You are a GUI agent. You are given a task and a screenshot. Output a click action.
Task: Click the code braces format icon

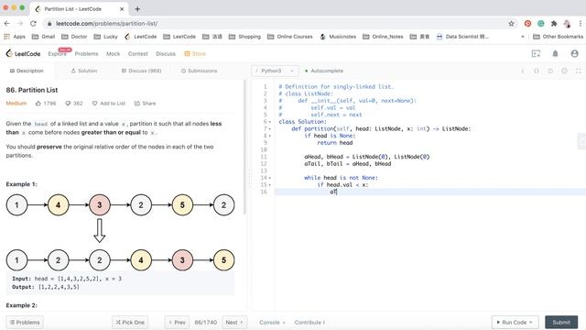click(x=537, y=71)
